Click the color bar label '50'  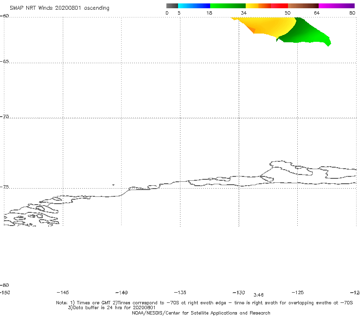(288, 13)
